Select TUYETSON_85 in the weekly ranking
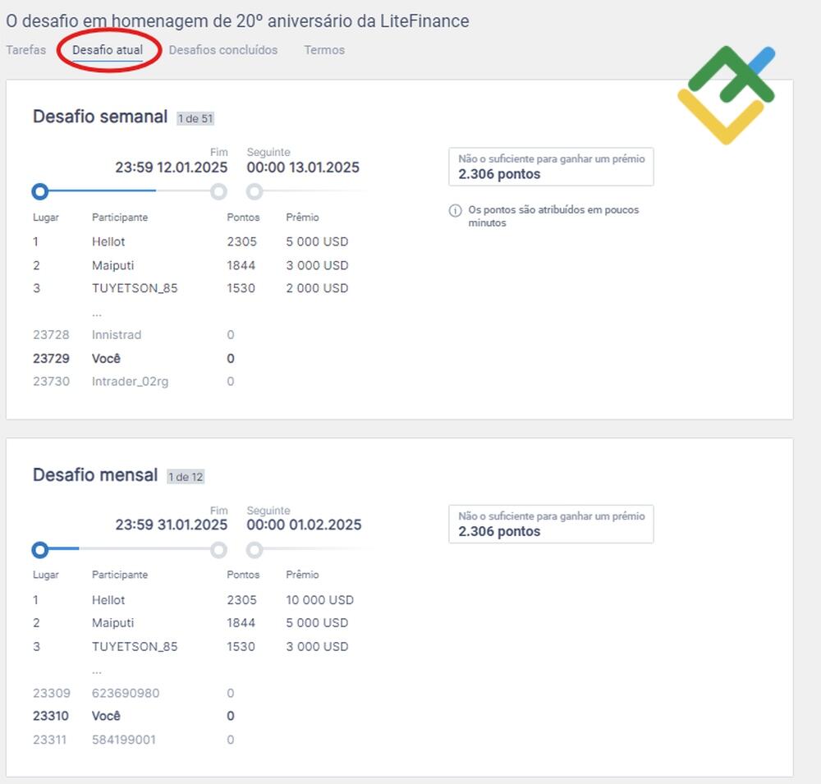Image resolution: width=821 pixels, height=784 pixels. tap(135, 288)
